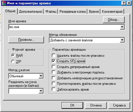Switch to the Общие tab
This screenshot has width=133, height=112.
point(10,11)
